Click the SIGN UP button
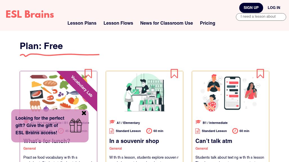This screenshot has height=162, width=289. [251, 8]
